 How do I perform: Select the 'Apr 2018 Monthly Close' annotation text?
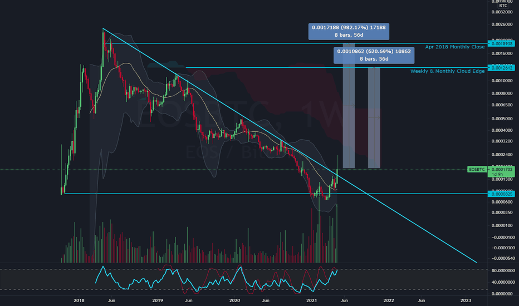pyautogui.click(x=455, y=47)
